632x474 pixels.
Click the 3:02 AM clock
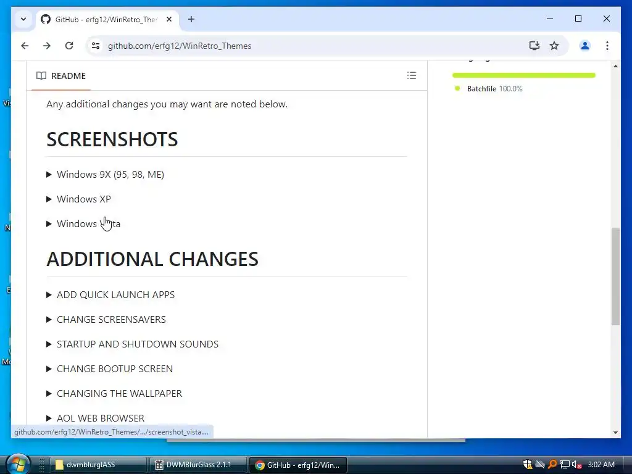coord(601,465)
